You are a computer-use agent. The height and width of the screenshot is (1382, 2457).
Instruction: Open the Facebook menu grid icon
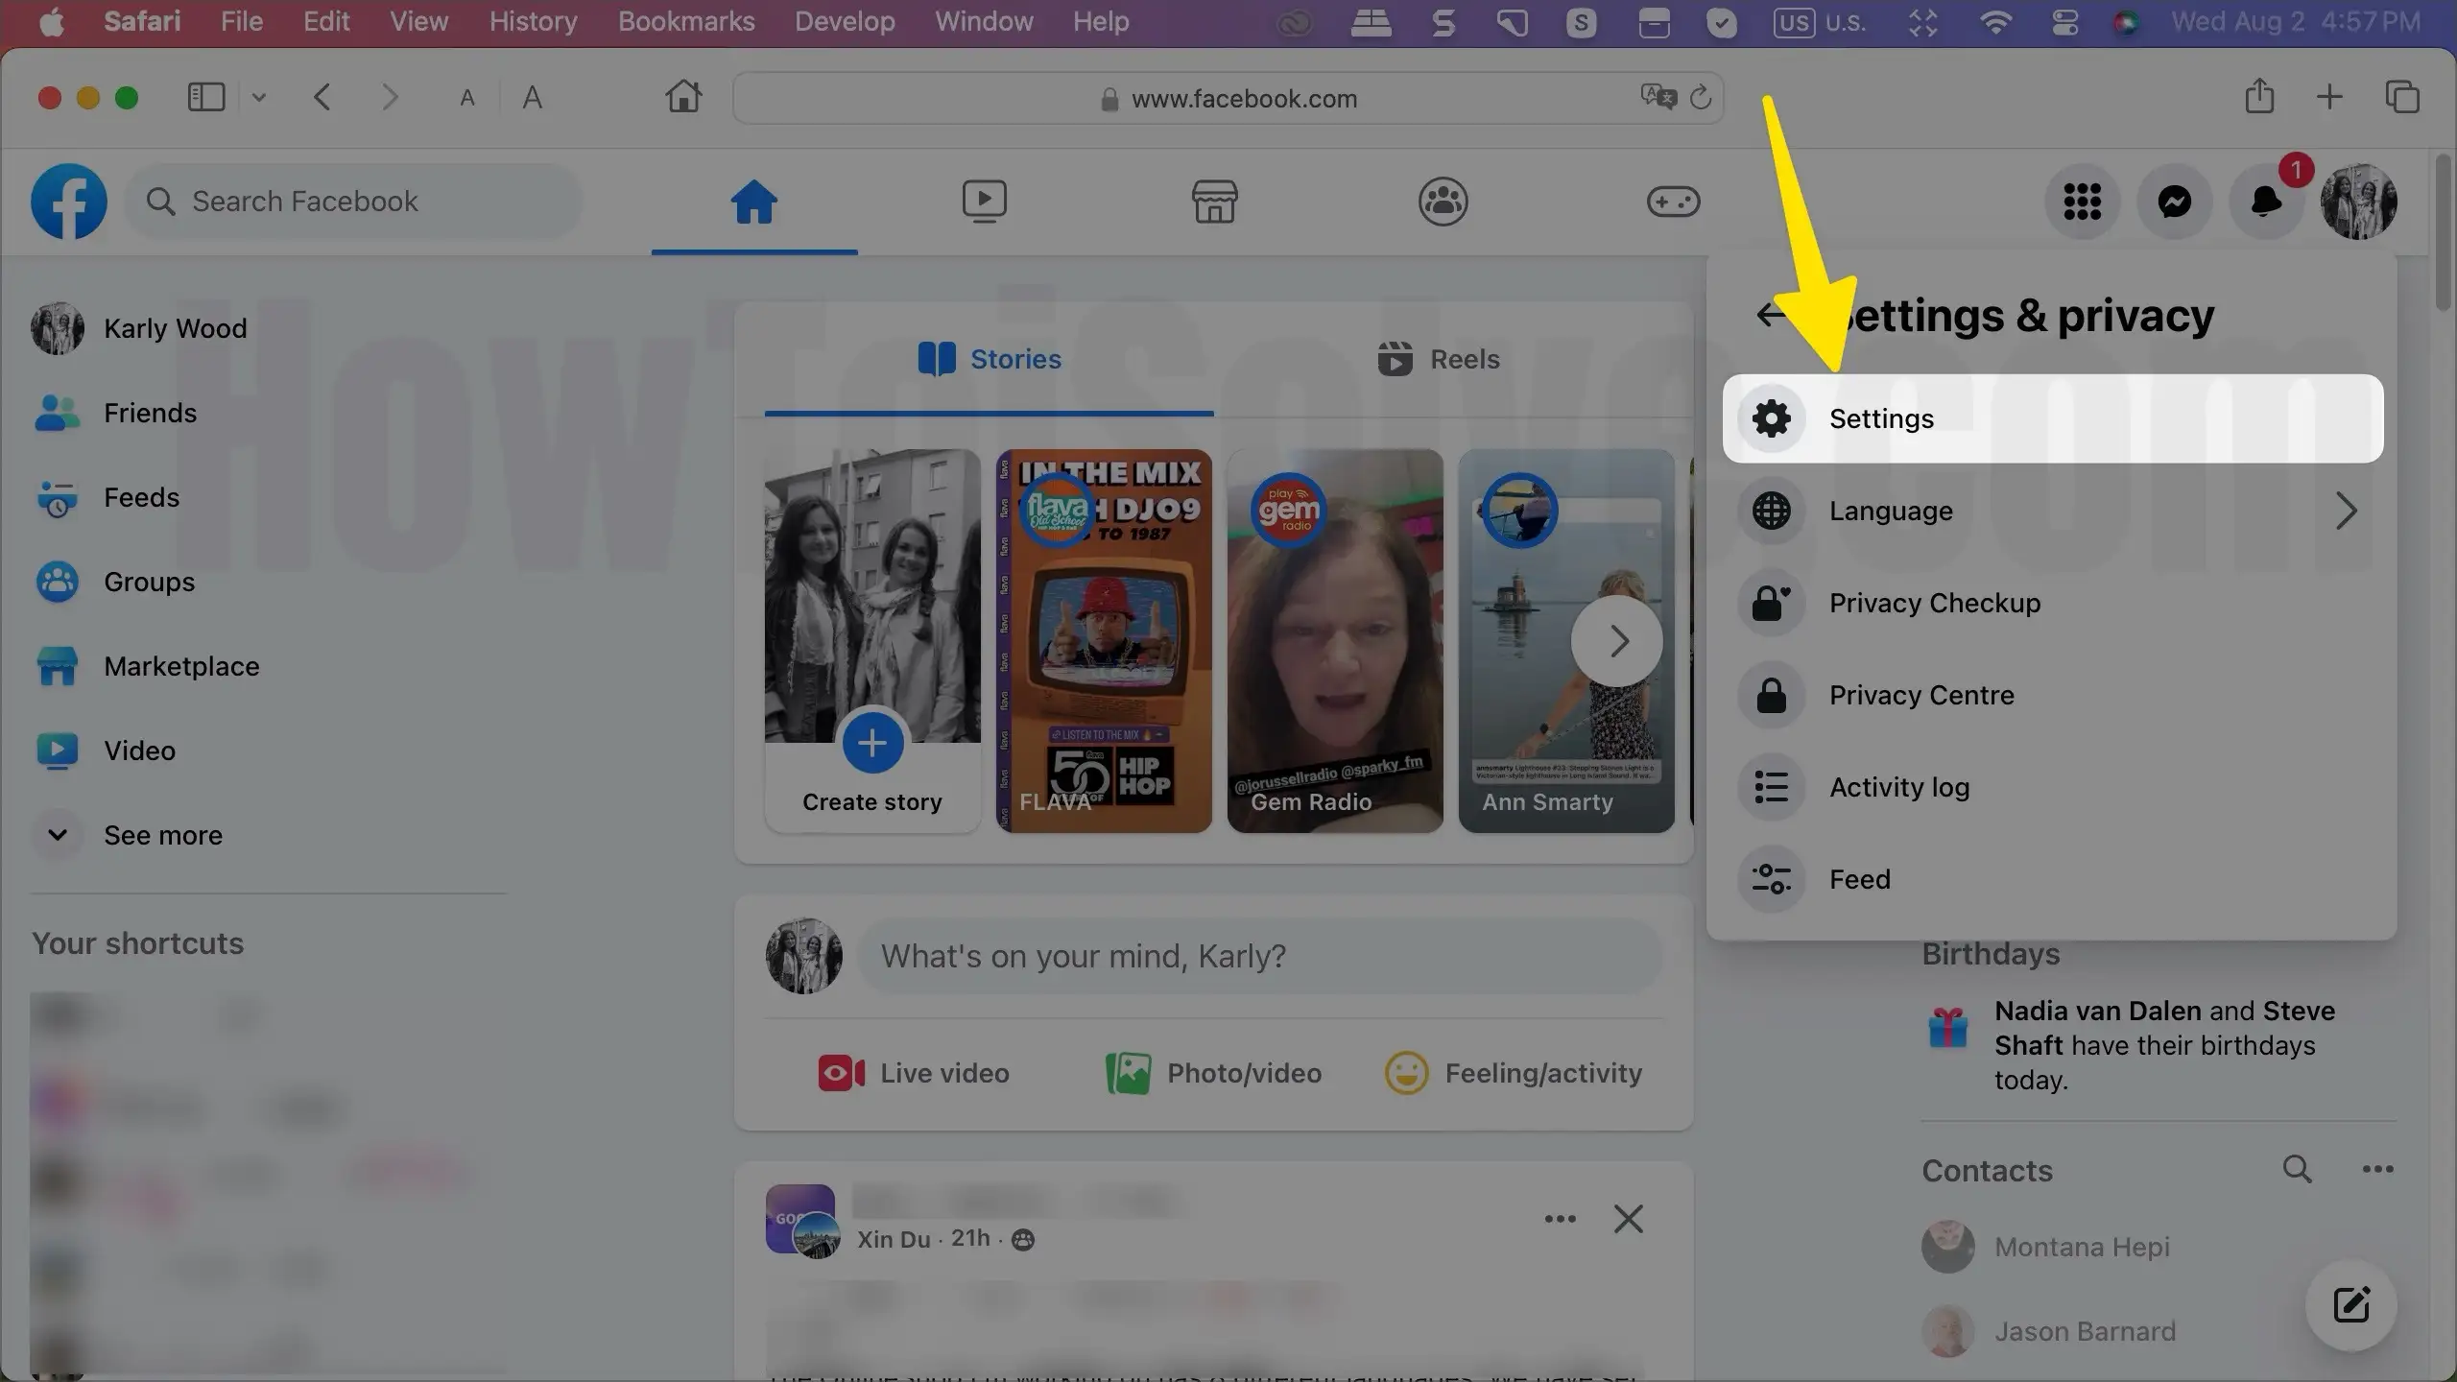point(2083,202)
